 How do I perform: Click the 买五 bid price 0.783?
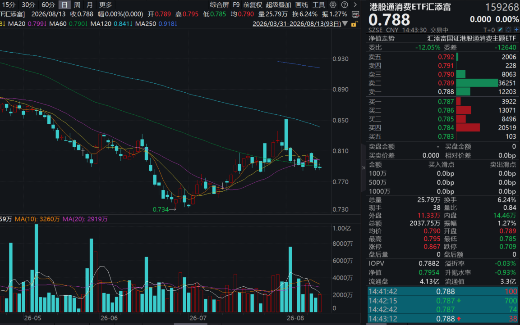pyautogui.click(x=446, y=136)
